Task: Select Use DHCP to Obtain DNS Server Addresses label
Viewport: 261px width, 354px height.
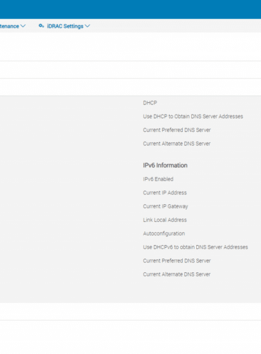Action: [x=193, y=117]
